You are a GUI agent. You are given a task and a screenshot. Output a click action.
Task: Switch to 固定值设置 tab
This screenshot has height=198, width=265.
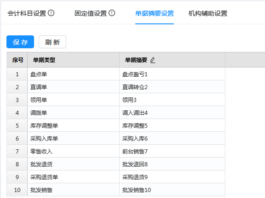pyautogui.click(x=91, y=13)
